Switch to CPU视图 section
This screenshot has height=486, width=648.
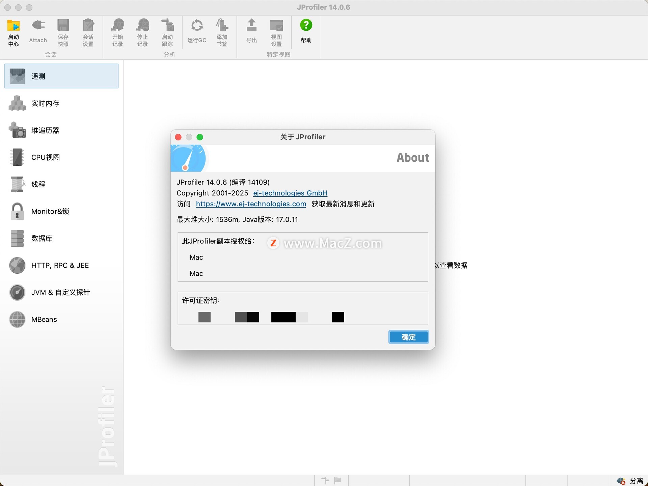coord(61,157)
